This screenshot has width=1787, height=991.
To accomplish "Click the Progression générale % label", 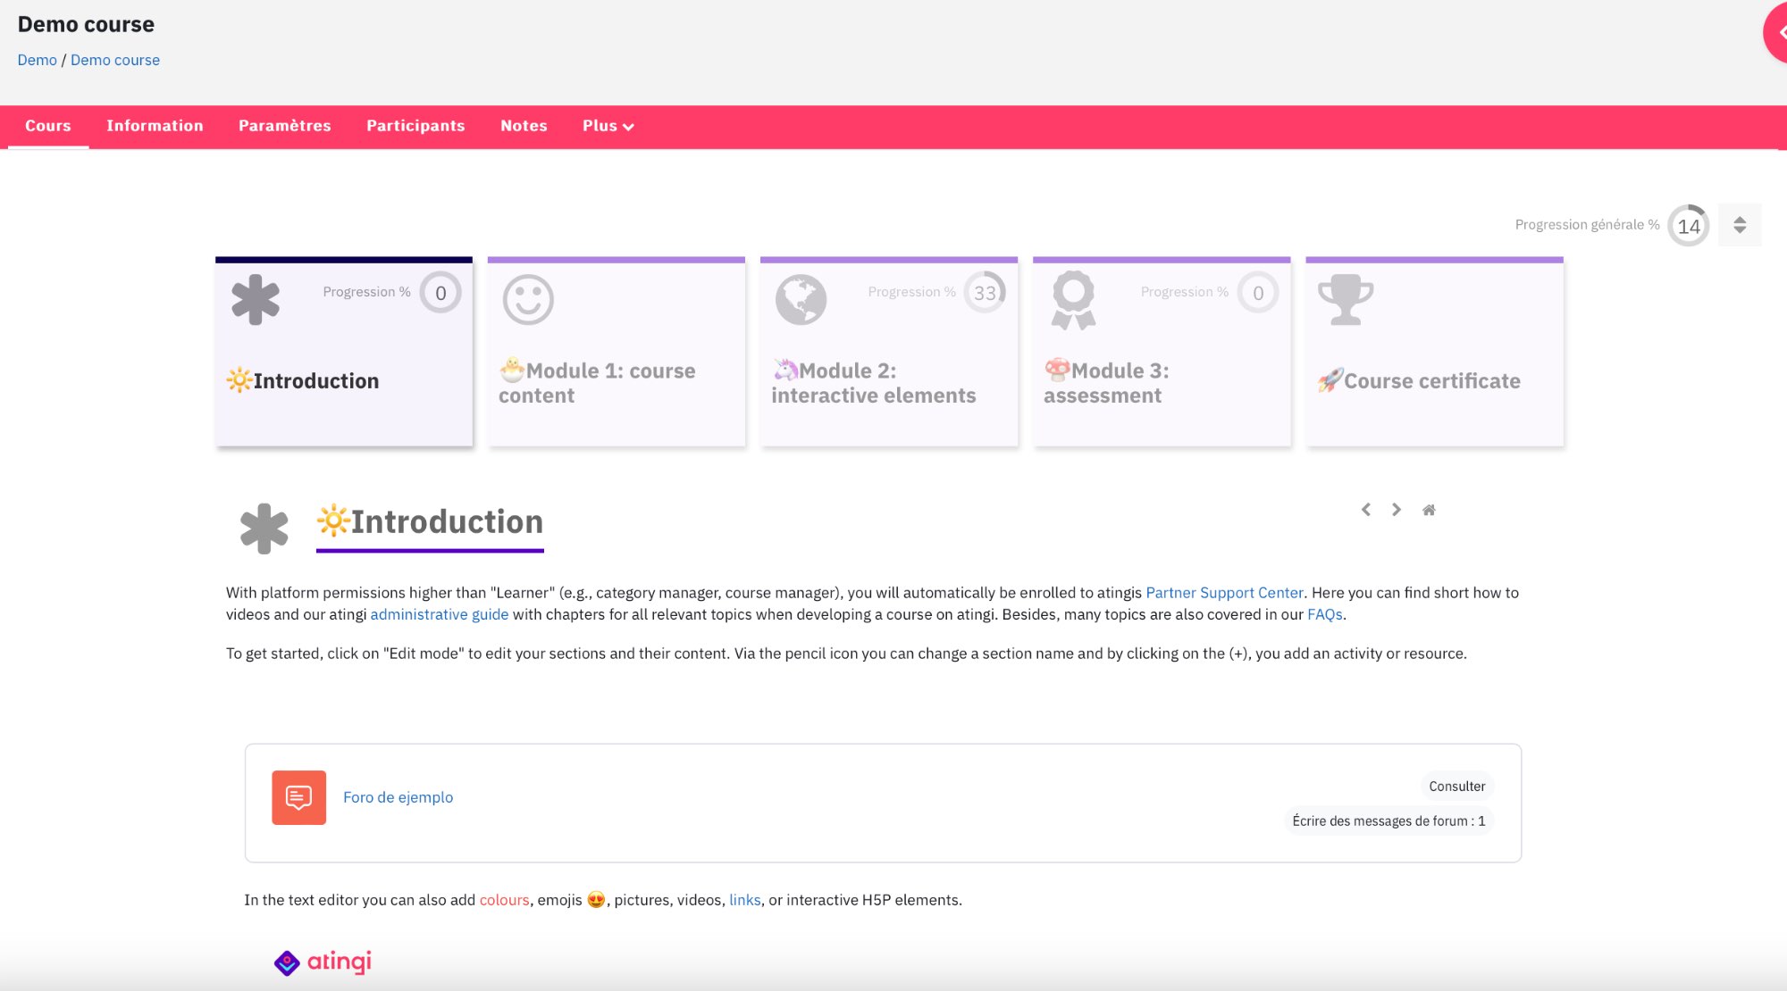I will click(x=1587, y=225).
